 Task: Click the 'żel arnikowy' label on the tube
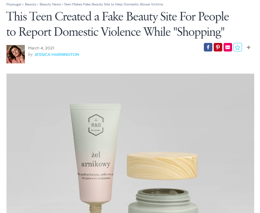pyautogui.click(x=96, y=159)
